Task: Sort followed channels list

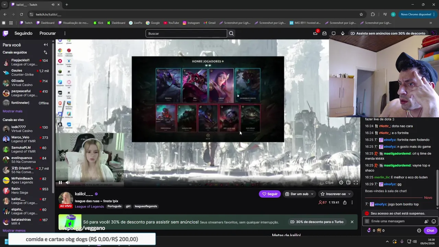Action: pyautogui.click(x=45, y=52)
